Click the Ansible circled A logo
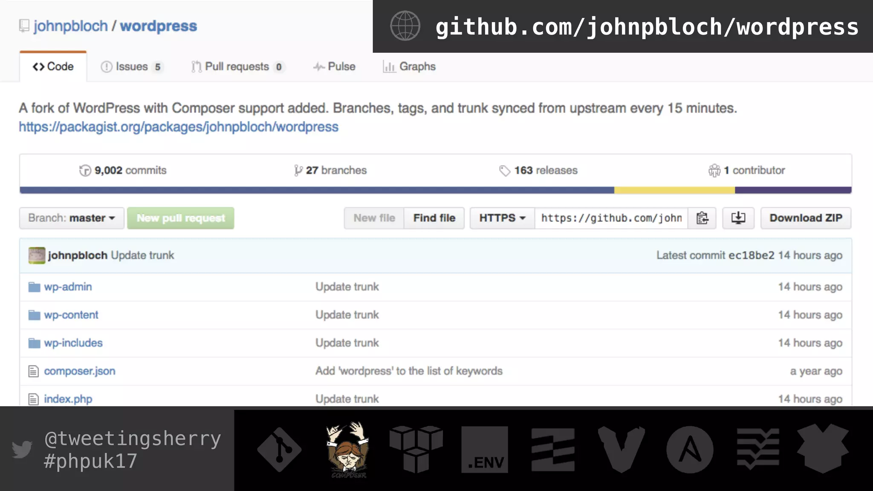This screenshot has width=873, height=491. tap(690, 450)
